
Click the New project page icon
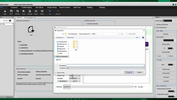31,29
